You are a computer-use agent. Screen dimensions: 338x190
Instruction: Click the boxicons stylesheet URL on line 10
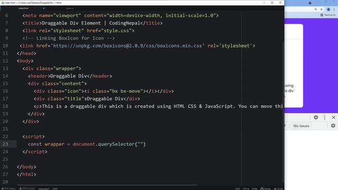[127, 46]
